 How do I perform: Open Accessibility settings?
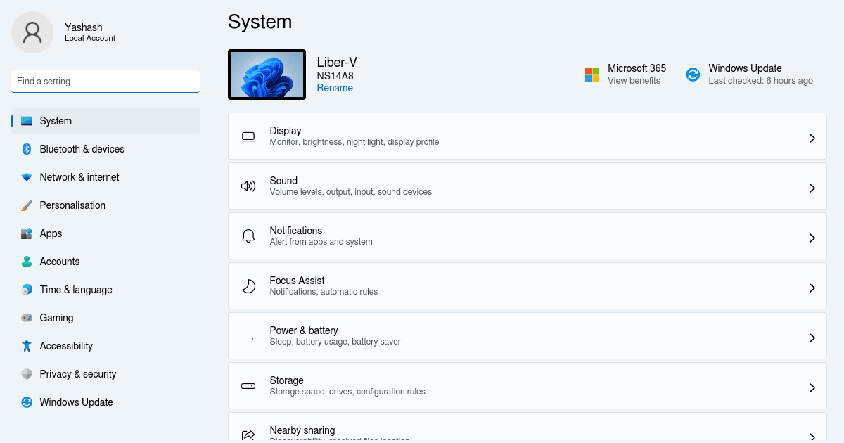[26, 346]
